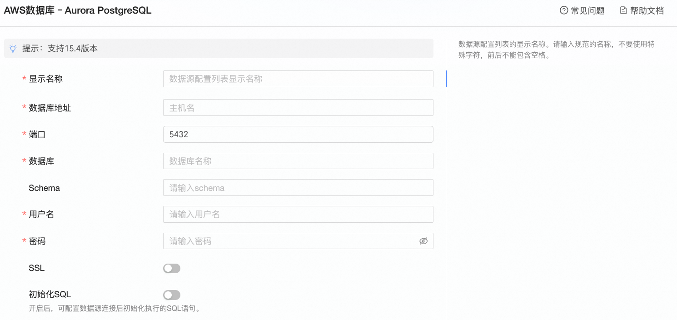Click the 显示名称 label
Screen dimensions: 677x320
click(x=45, y=79)
